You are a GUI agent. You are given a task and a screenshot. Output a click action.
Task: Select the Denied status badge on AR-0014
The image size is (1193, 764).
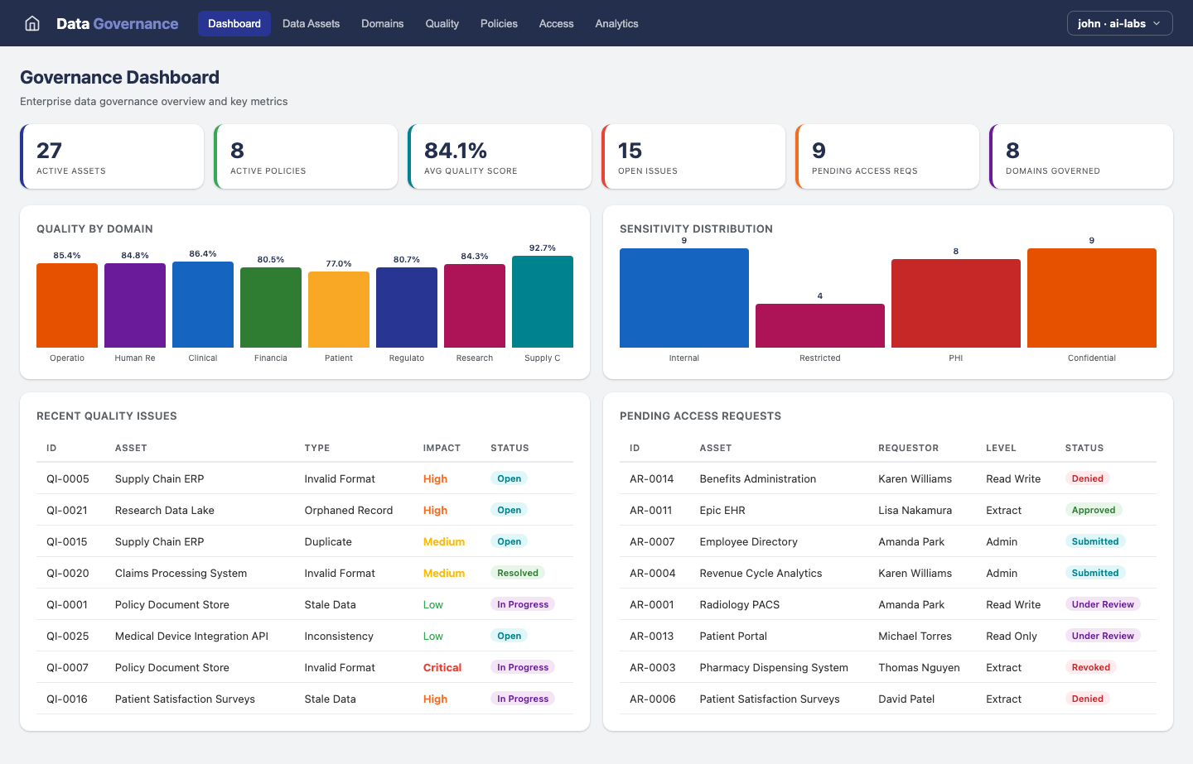1088,478
